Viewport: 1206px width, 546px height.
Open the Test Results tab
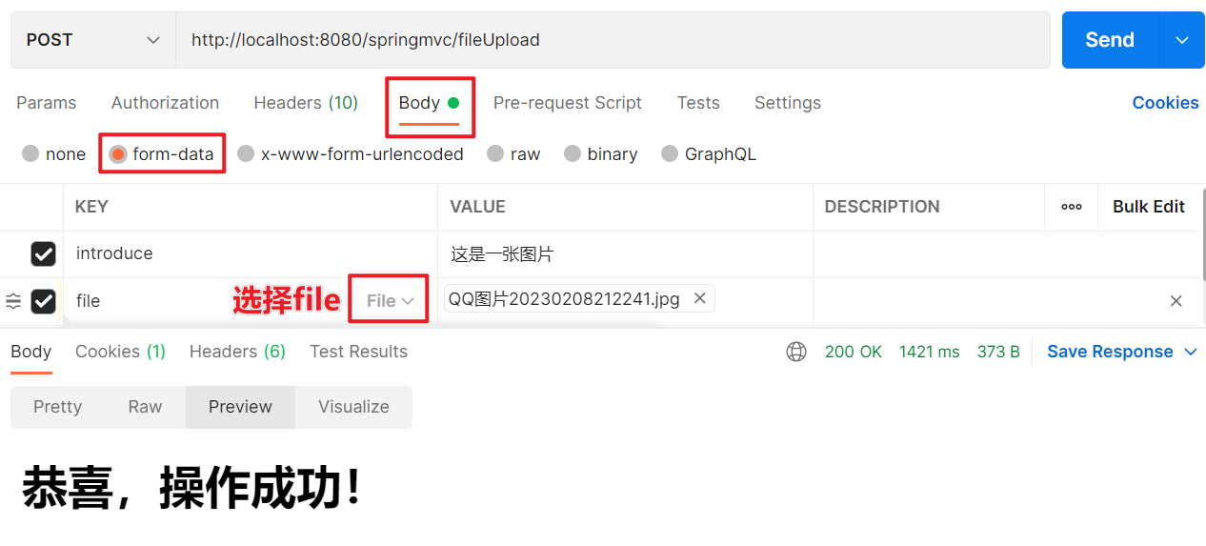pos(358,352)
